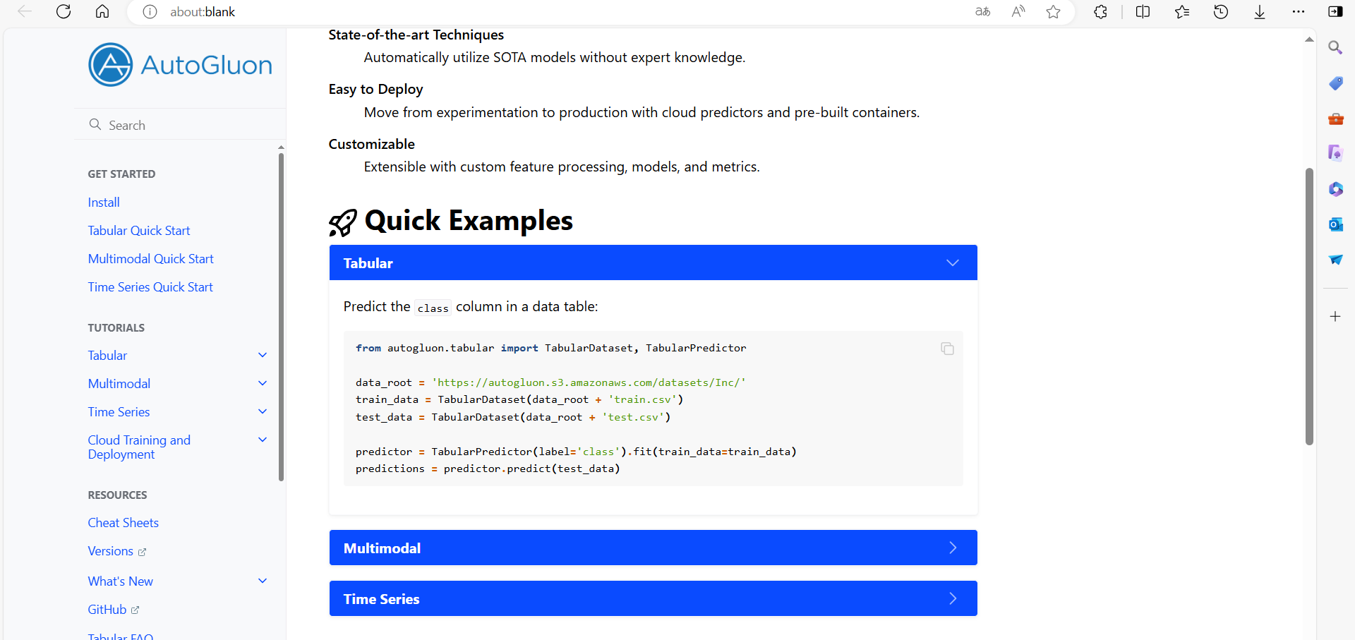
Task: Expand Tabular tutorials in sidebar
Action: coord(263,356)
